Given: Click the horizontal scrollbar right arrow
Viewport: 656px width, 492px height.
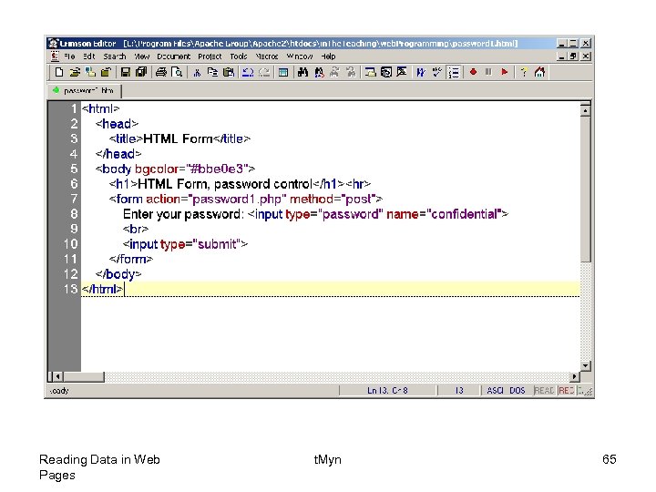Looking at the screenshot, I should coord(575,376).
